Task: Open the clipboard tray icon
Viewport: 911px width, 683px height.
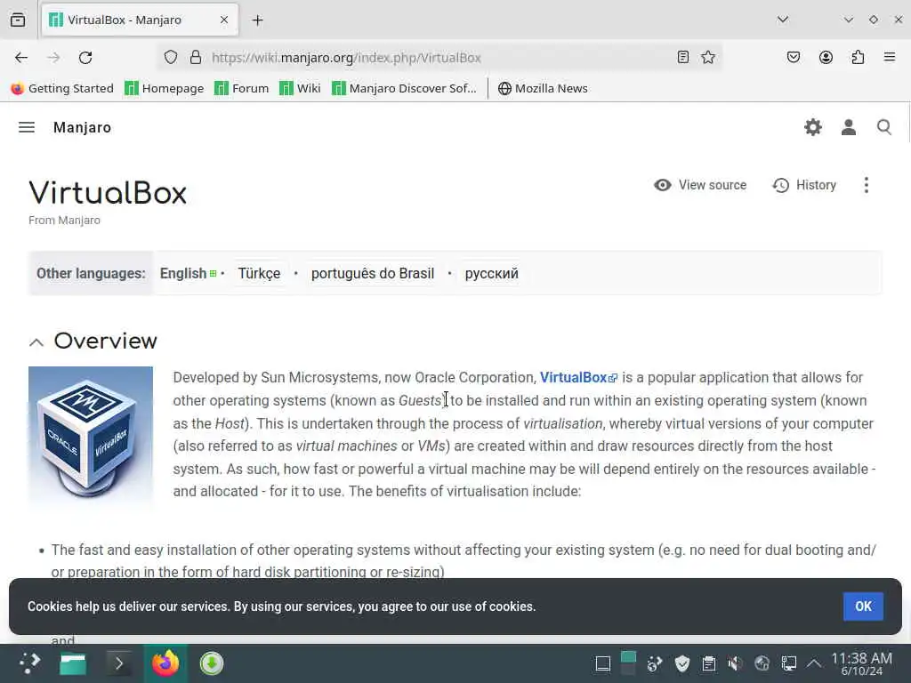Action: [x=709, y=663]
